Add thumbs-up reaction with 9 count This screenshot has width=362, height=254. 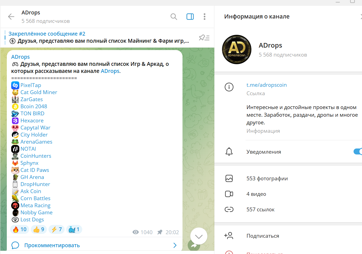pyautogui.click(x=39, y=229)
